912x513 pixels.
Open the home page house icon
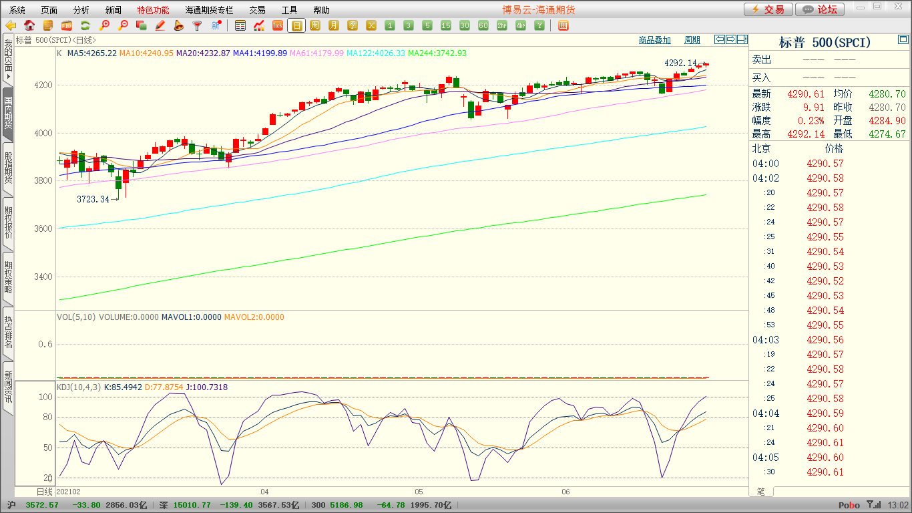point(29,26)
